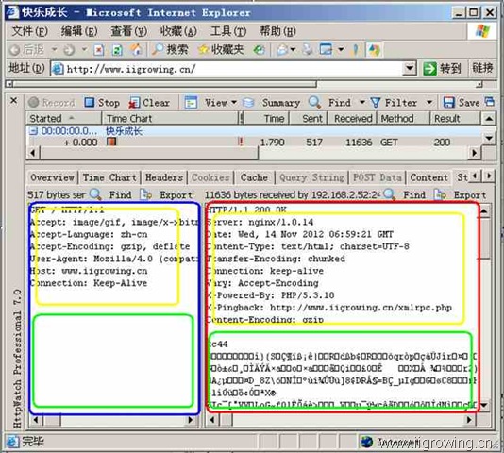Expand the address bar dropdown
Screen dimensions: 504x453
410,68
